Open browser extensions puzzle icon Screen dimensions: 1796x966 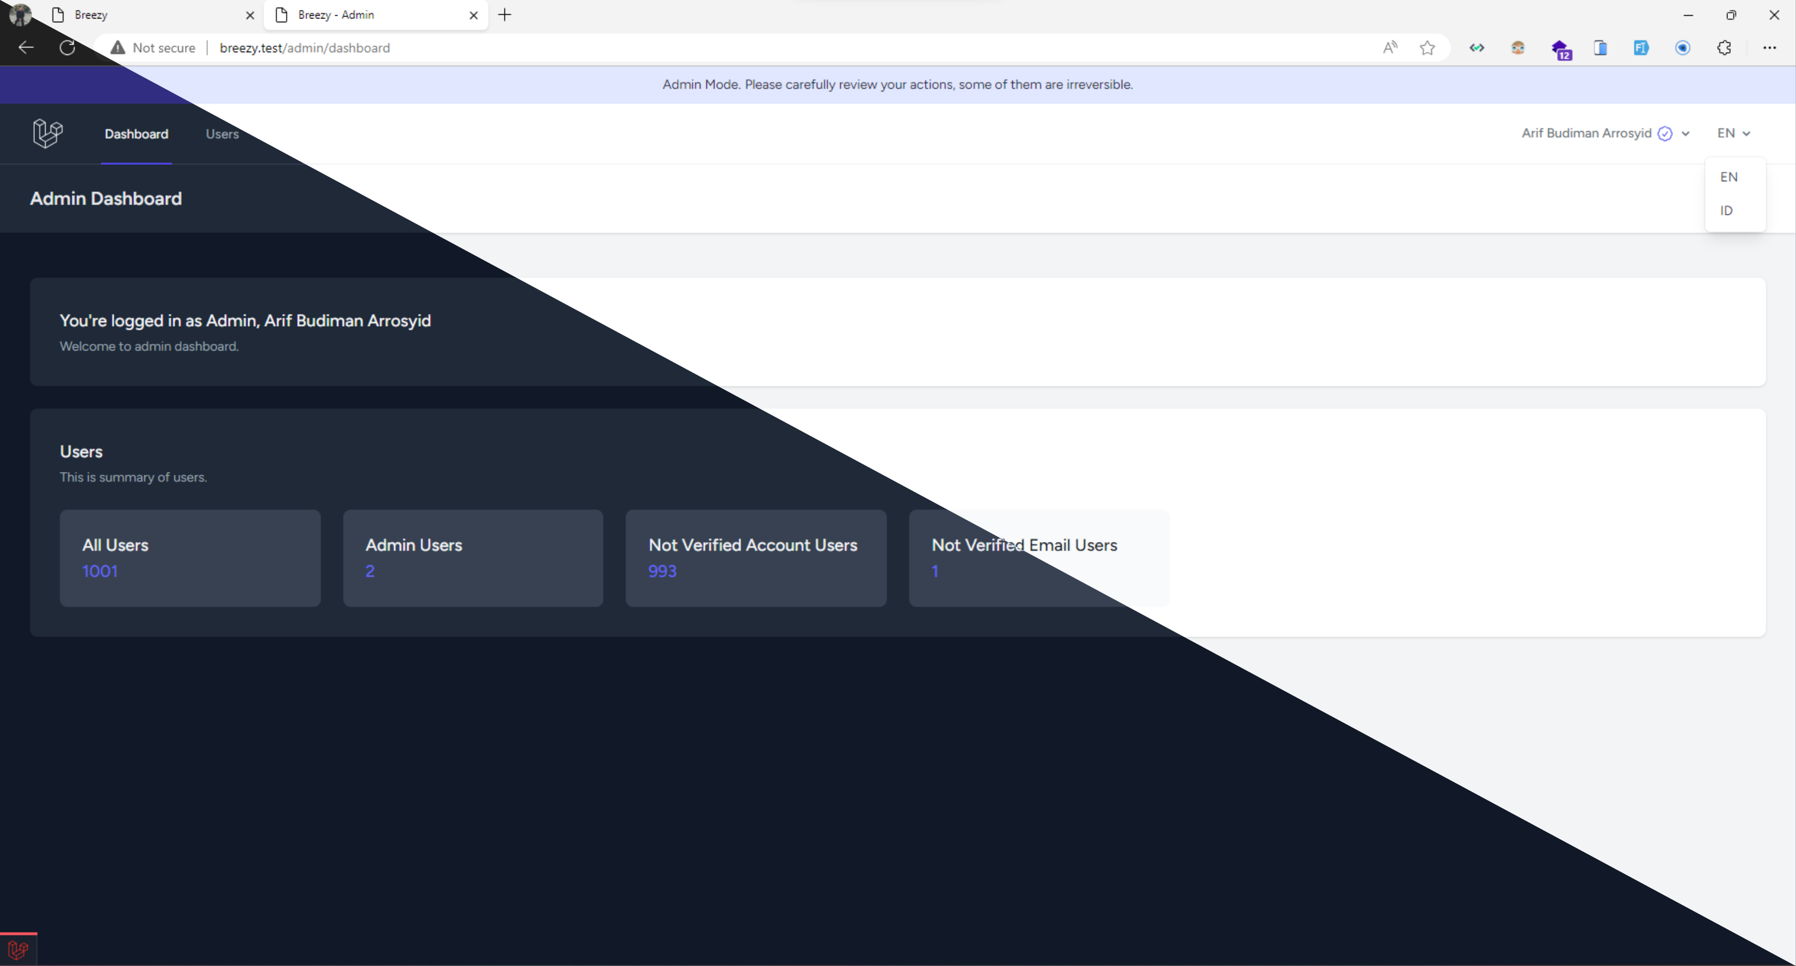[x=1724, y=48]
